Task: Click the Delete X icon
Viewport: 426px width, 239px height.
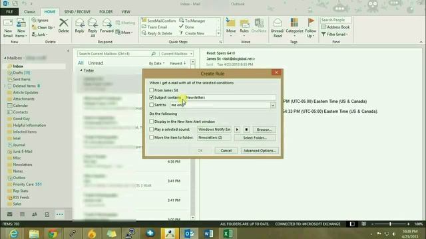Action: pos(64,23)
